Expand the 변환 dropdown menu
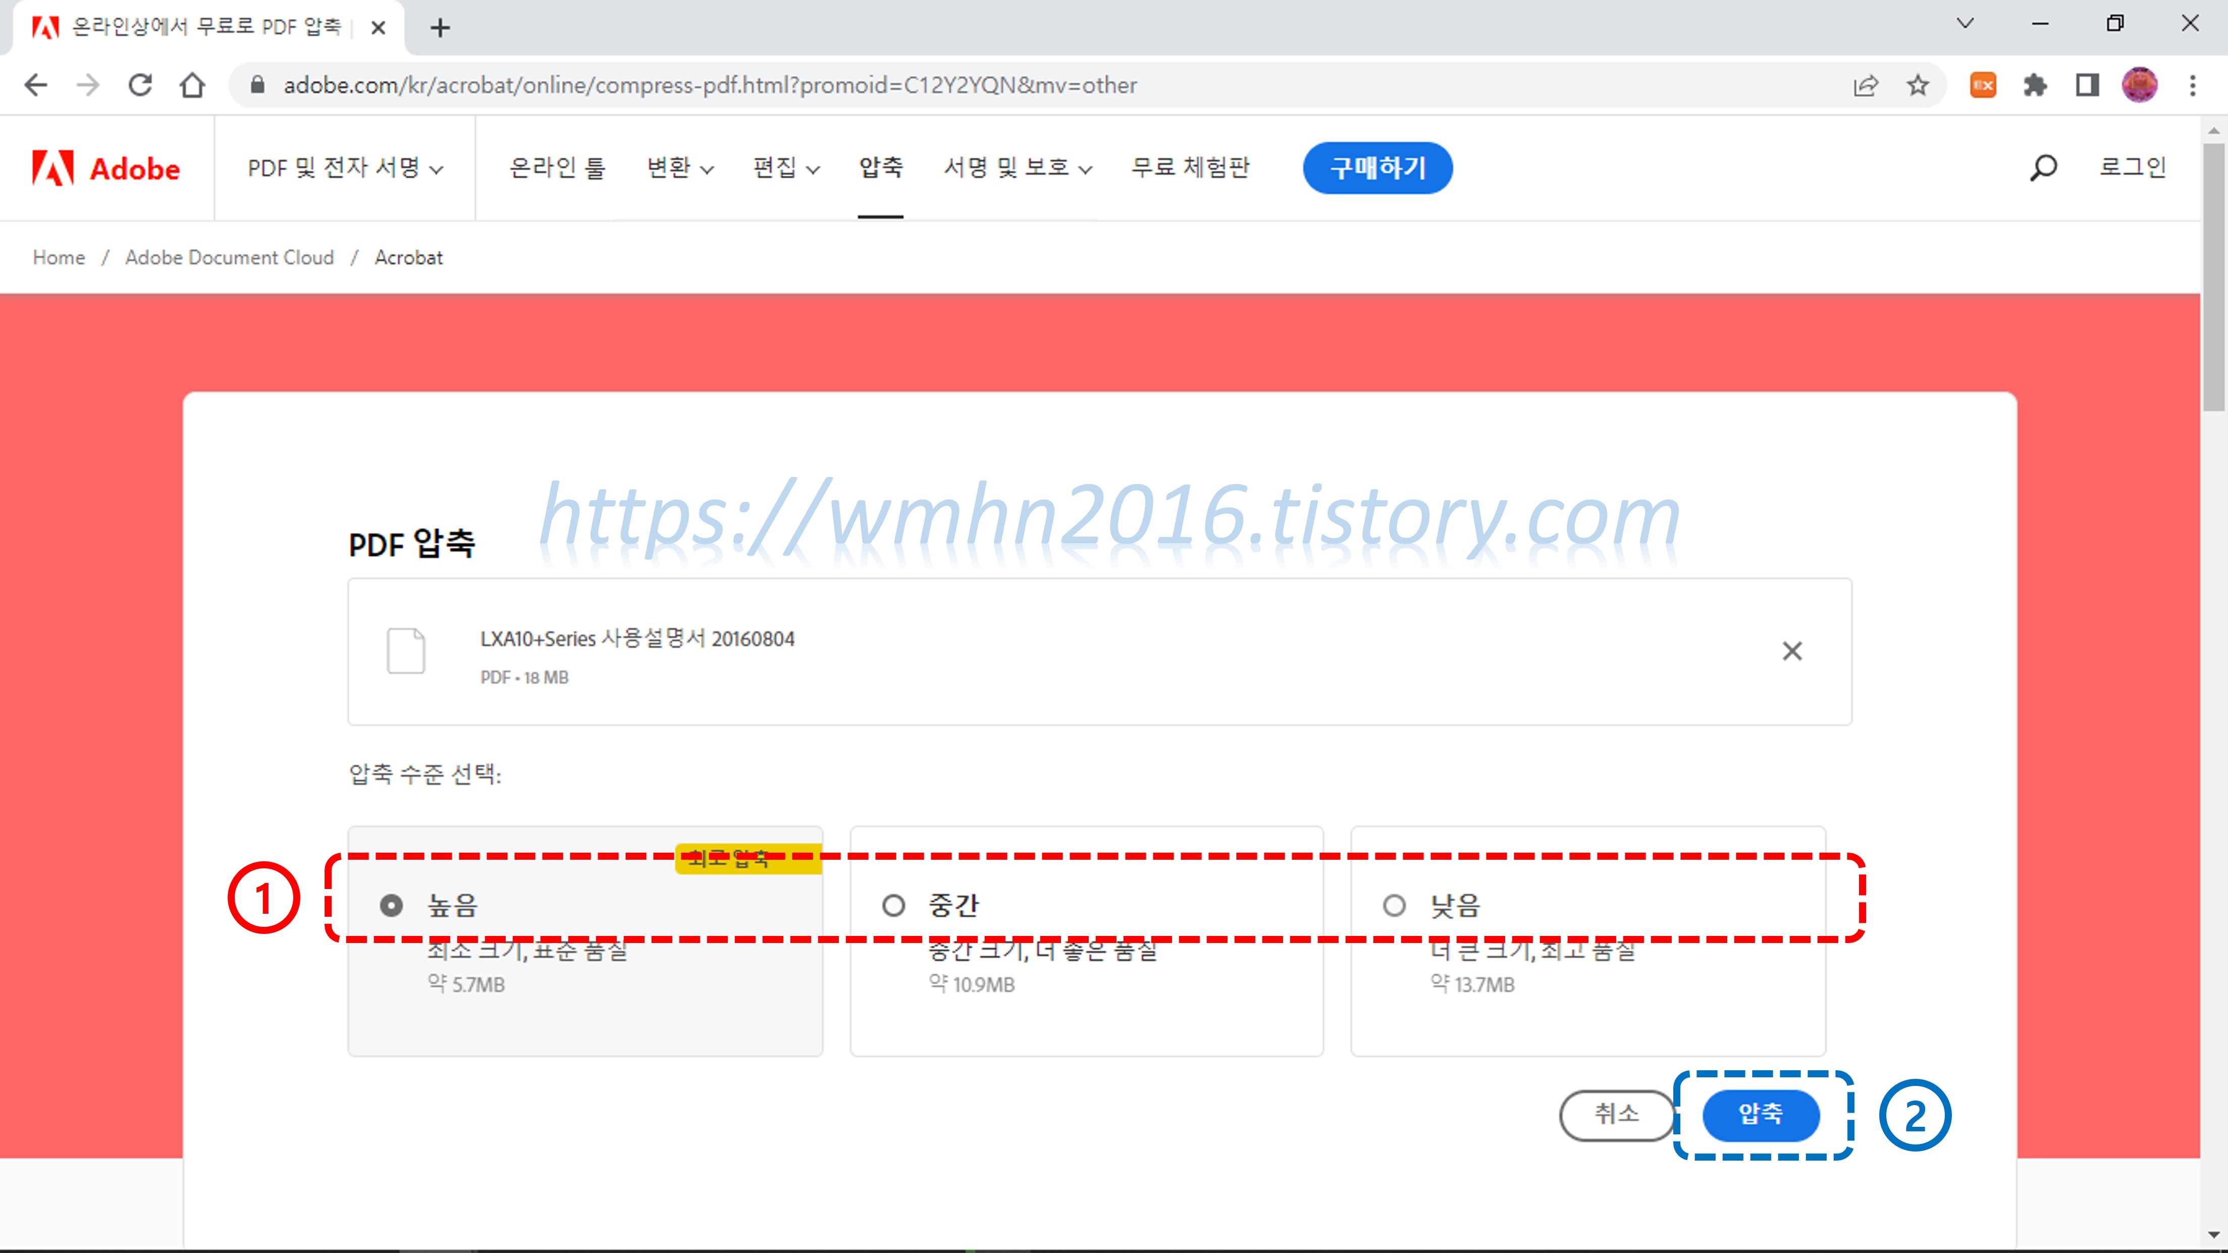This screenshot has height=1253, width=2228. tap(681, 168)
